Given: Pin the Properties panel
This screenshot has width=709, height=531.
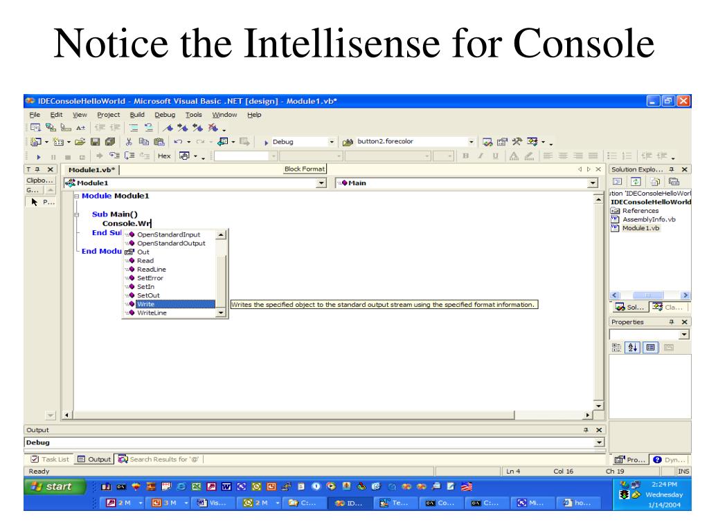Looking at the screenshot, I should point(672,322).
